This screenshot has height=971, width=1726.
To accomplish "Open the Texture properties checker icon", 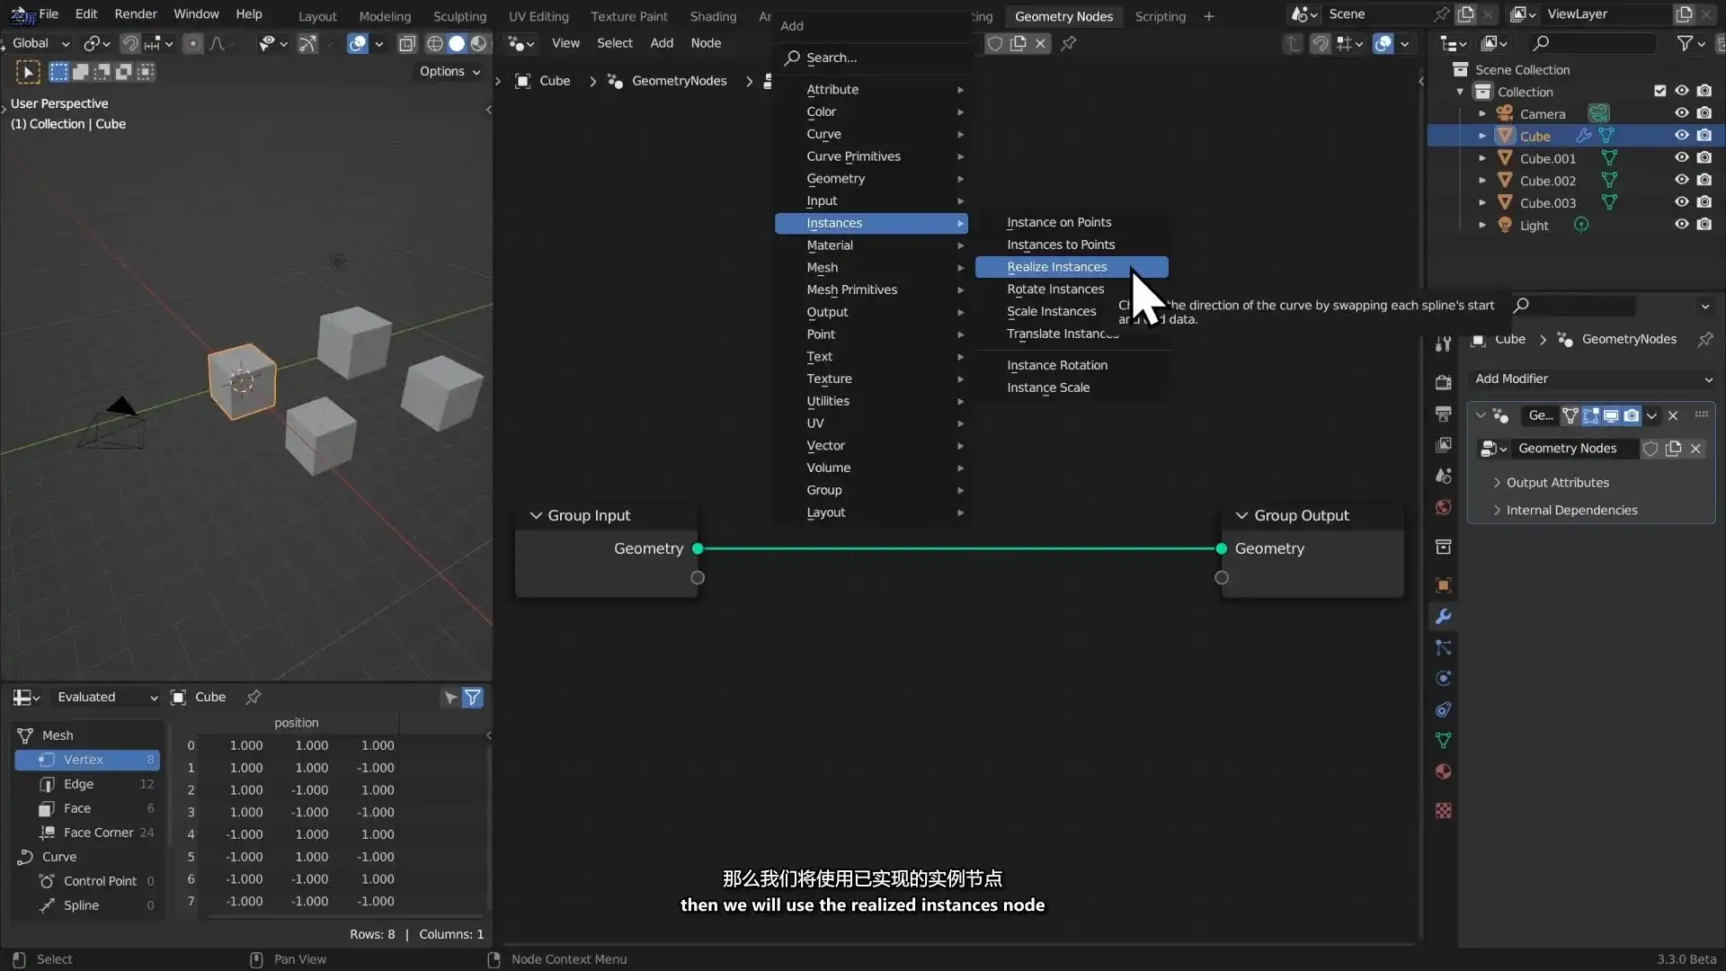I will click(x=1443, y=811).
